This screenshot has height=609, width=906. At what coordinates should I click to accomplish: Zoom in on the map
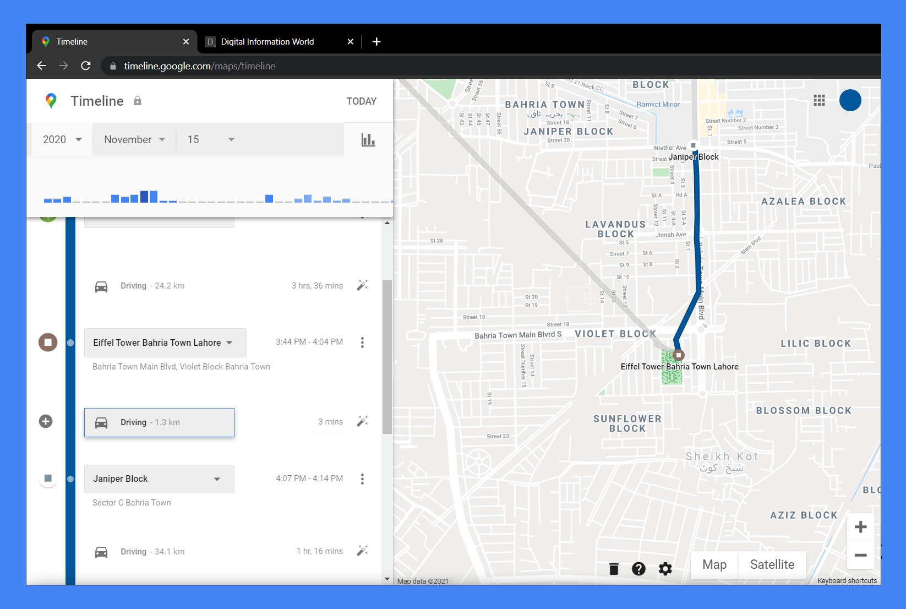tap(861, 527)
